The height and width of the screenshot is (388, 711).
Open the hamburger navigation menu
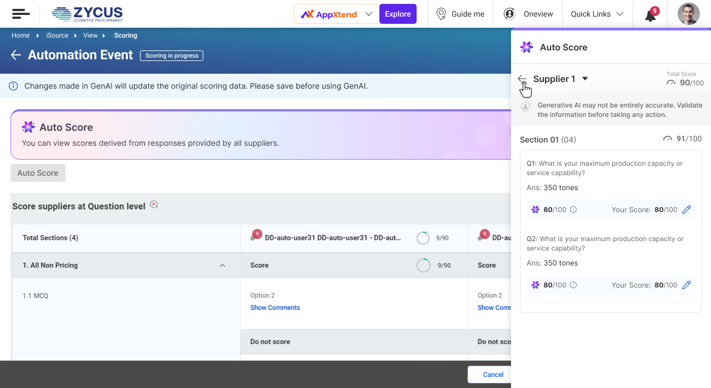click(x=21, y=14)
